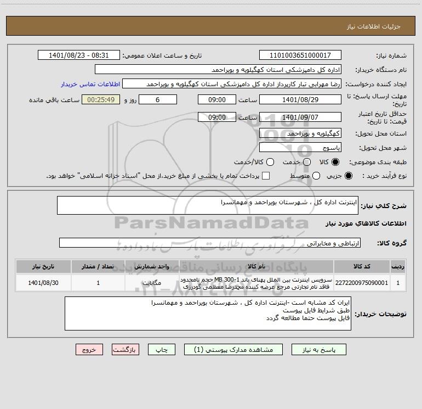Click the شماره نیاز field 1101003651000017
The image size is (422, 409).
coord(300,55)
